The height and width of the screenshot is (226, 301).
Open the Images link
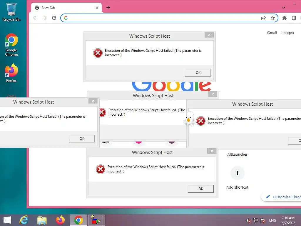pos(287,33)
